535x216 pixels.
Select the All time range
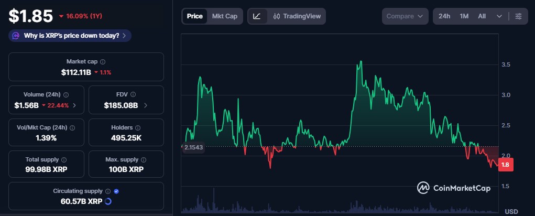tap(482, 16)
